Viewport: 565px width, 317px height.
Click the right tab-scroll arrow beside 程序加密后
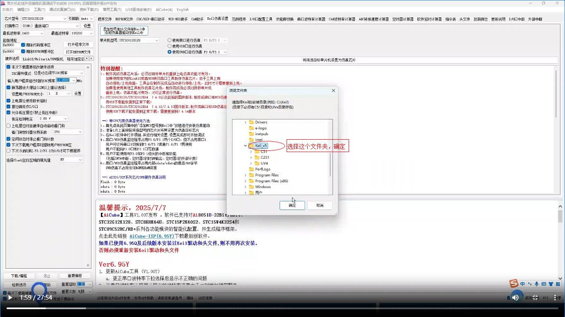point(91,59)
